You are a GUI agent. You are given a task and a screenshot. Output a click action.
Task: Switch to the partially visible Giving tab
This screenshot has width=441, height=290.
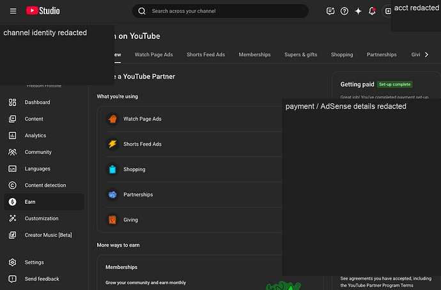(415, 54)
